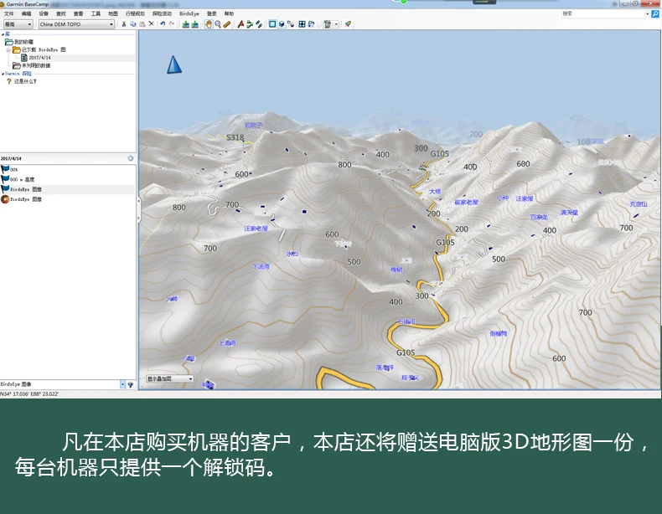662x514 pixels.
Task: Open the BirdsEye 图像 filter dropdown arrow
Action: click(123, 384)
